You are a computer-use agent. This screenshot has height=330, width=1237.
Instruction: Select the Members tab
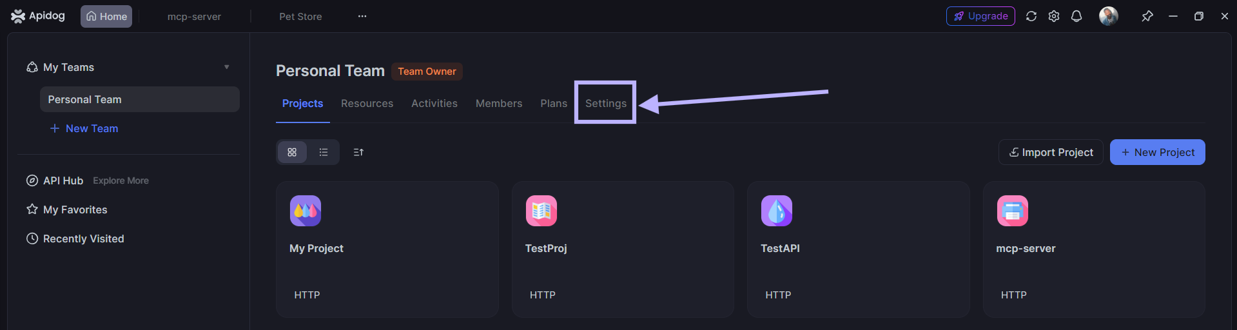499,103
